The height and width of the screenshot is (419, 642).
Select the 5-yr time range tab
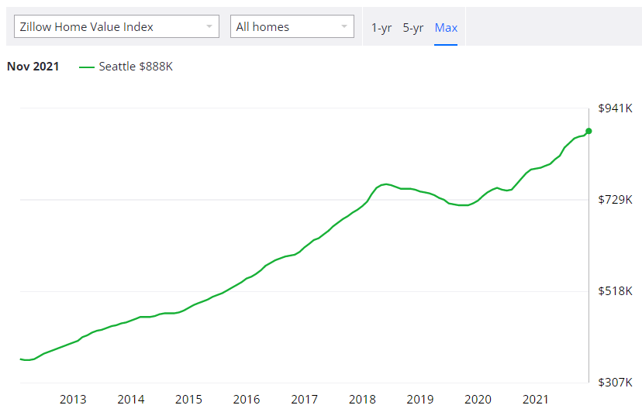413,28
